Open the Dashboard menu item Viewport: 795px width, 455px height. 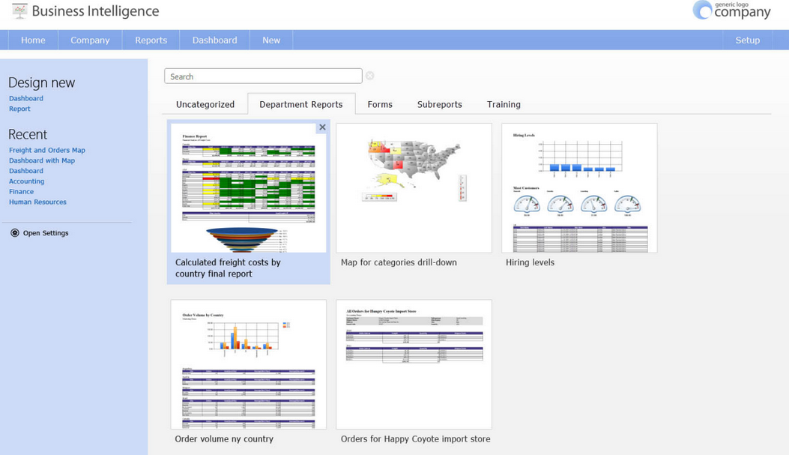(x=214, y=40)
